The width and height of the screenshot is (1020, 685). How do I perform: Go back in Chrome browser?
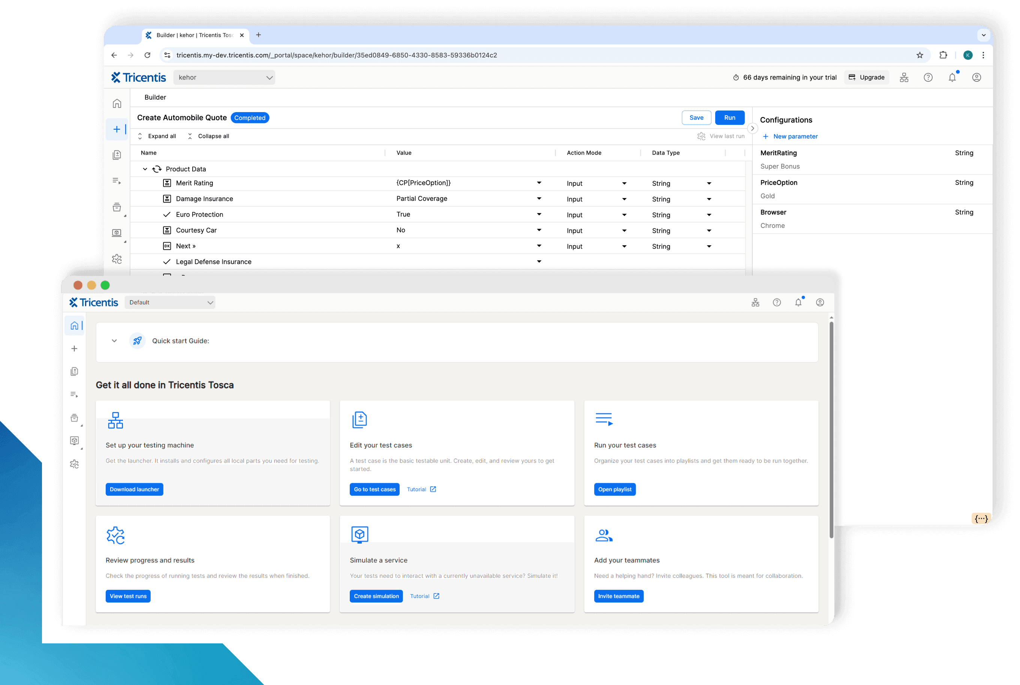point(114,55)
